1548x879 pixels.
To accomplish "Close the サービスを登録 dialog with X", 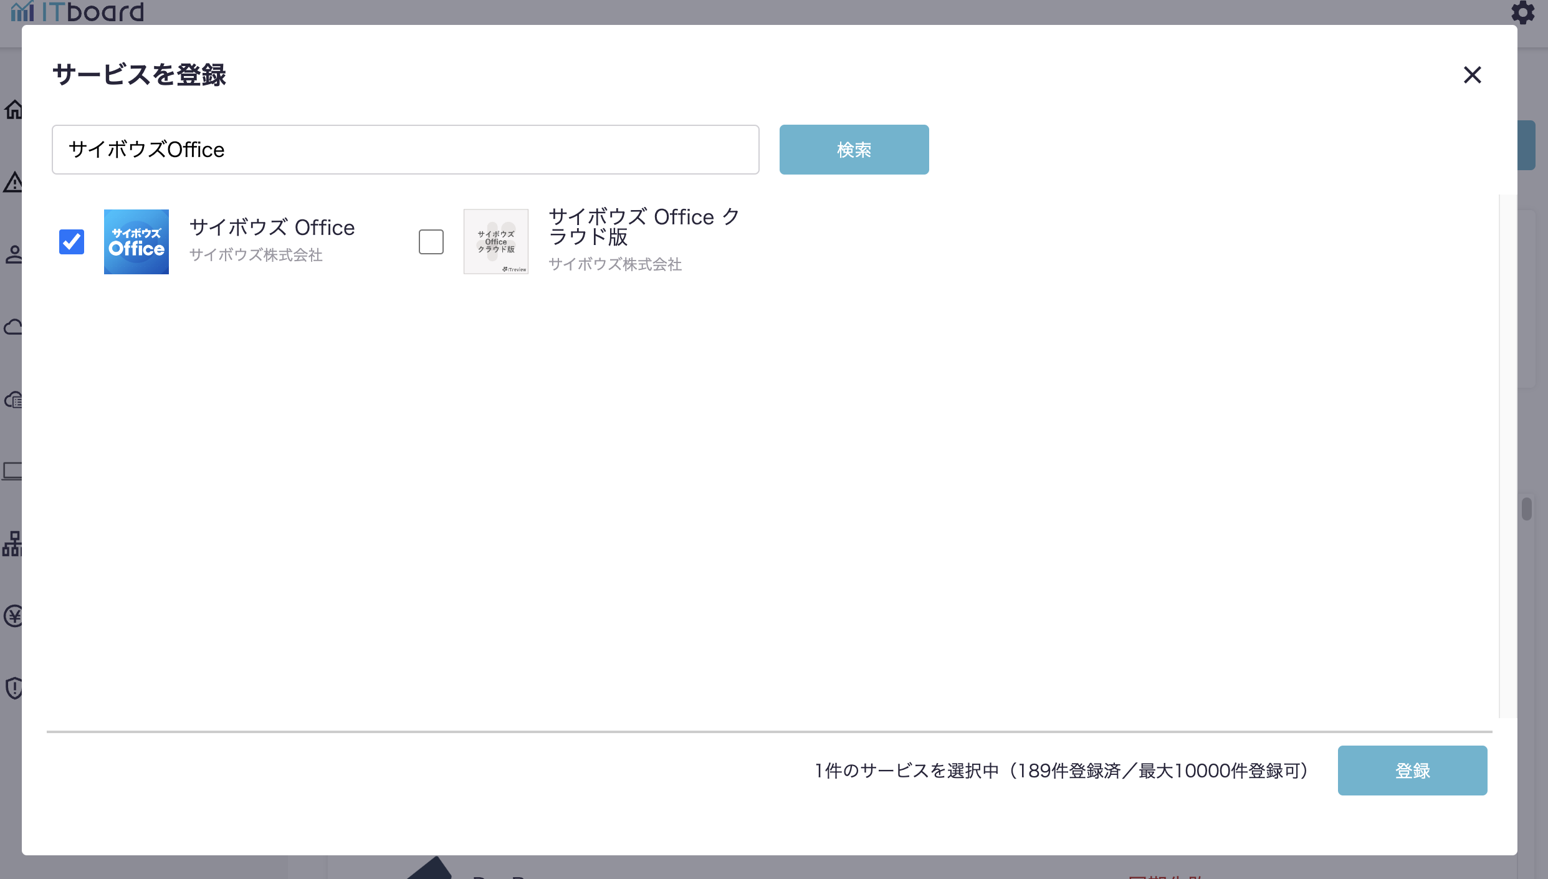I will 1472,75.
